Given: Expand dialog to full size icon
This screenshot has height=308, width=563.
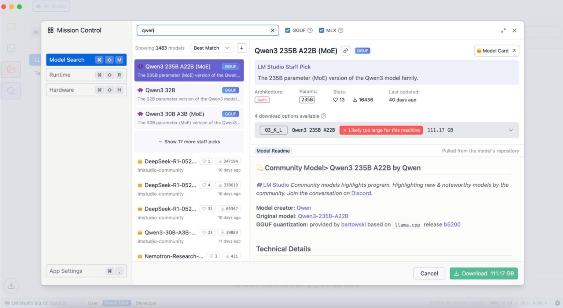Looking at the screenshot, I should tap(503, 30).
